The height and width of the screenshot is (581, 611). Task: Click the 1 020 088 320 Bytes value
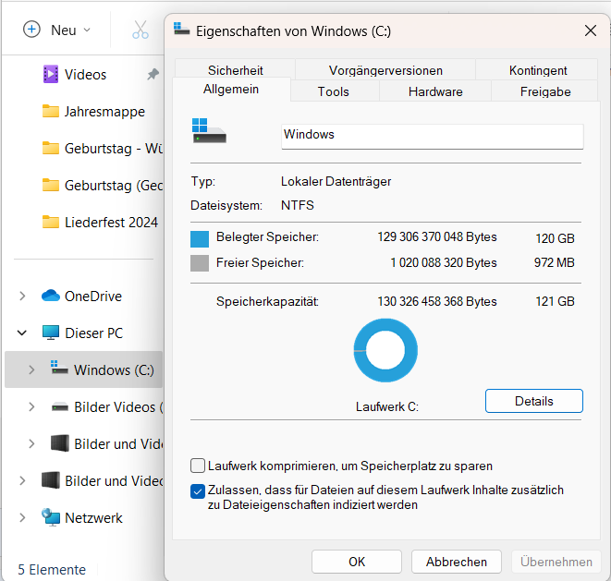444,262
